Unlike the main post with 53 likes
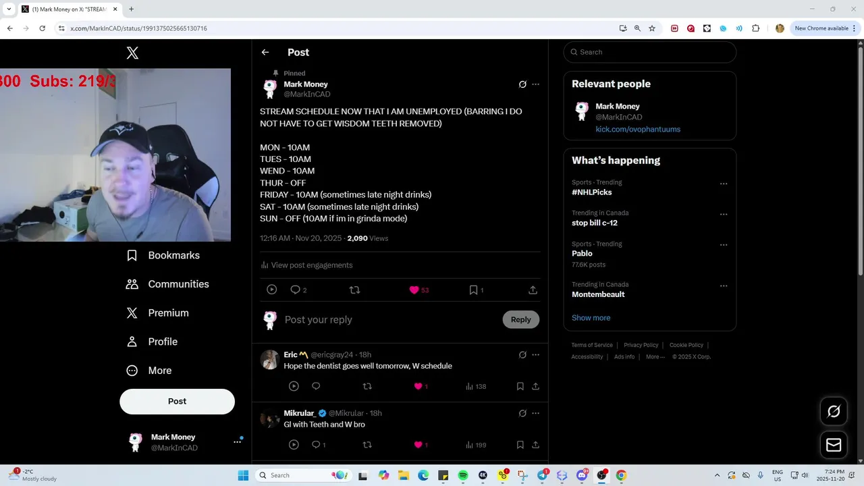Image resolution: width=864 pixels, height=486 pixels. tap(419, 290)
